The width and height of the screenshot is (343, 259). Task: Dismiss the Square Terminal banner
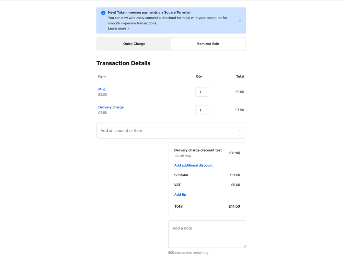point(240,21)
